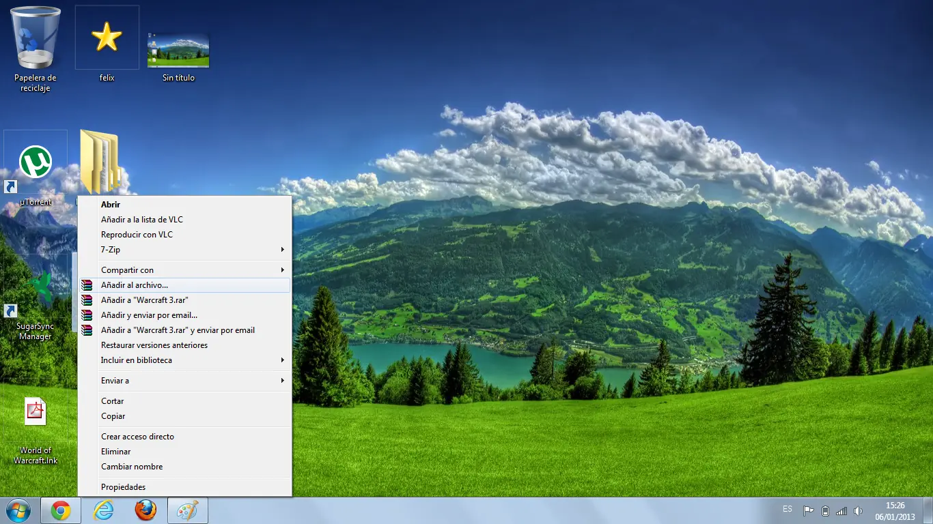This screenshot has width=933, height=524.
Task: Choose Añadir a la lista de VLC
Action: 184,220
